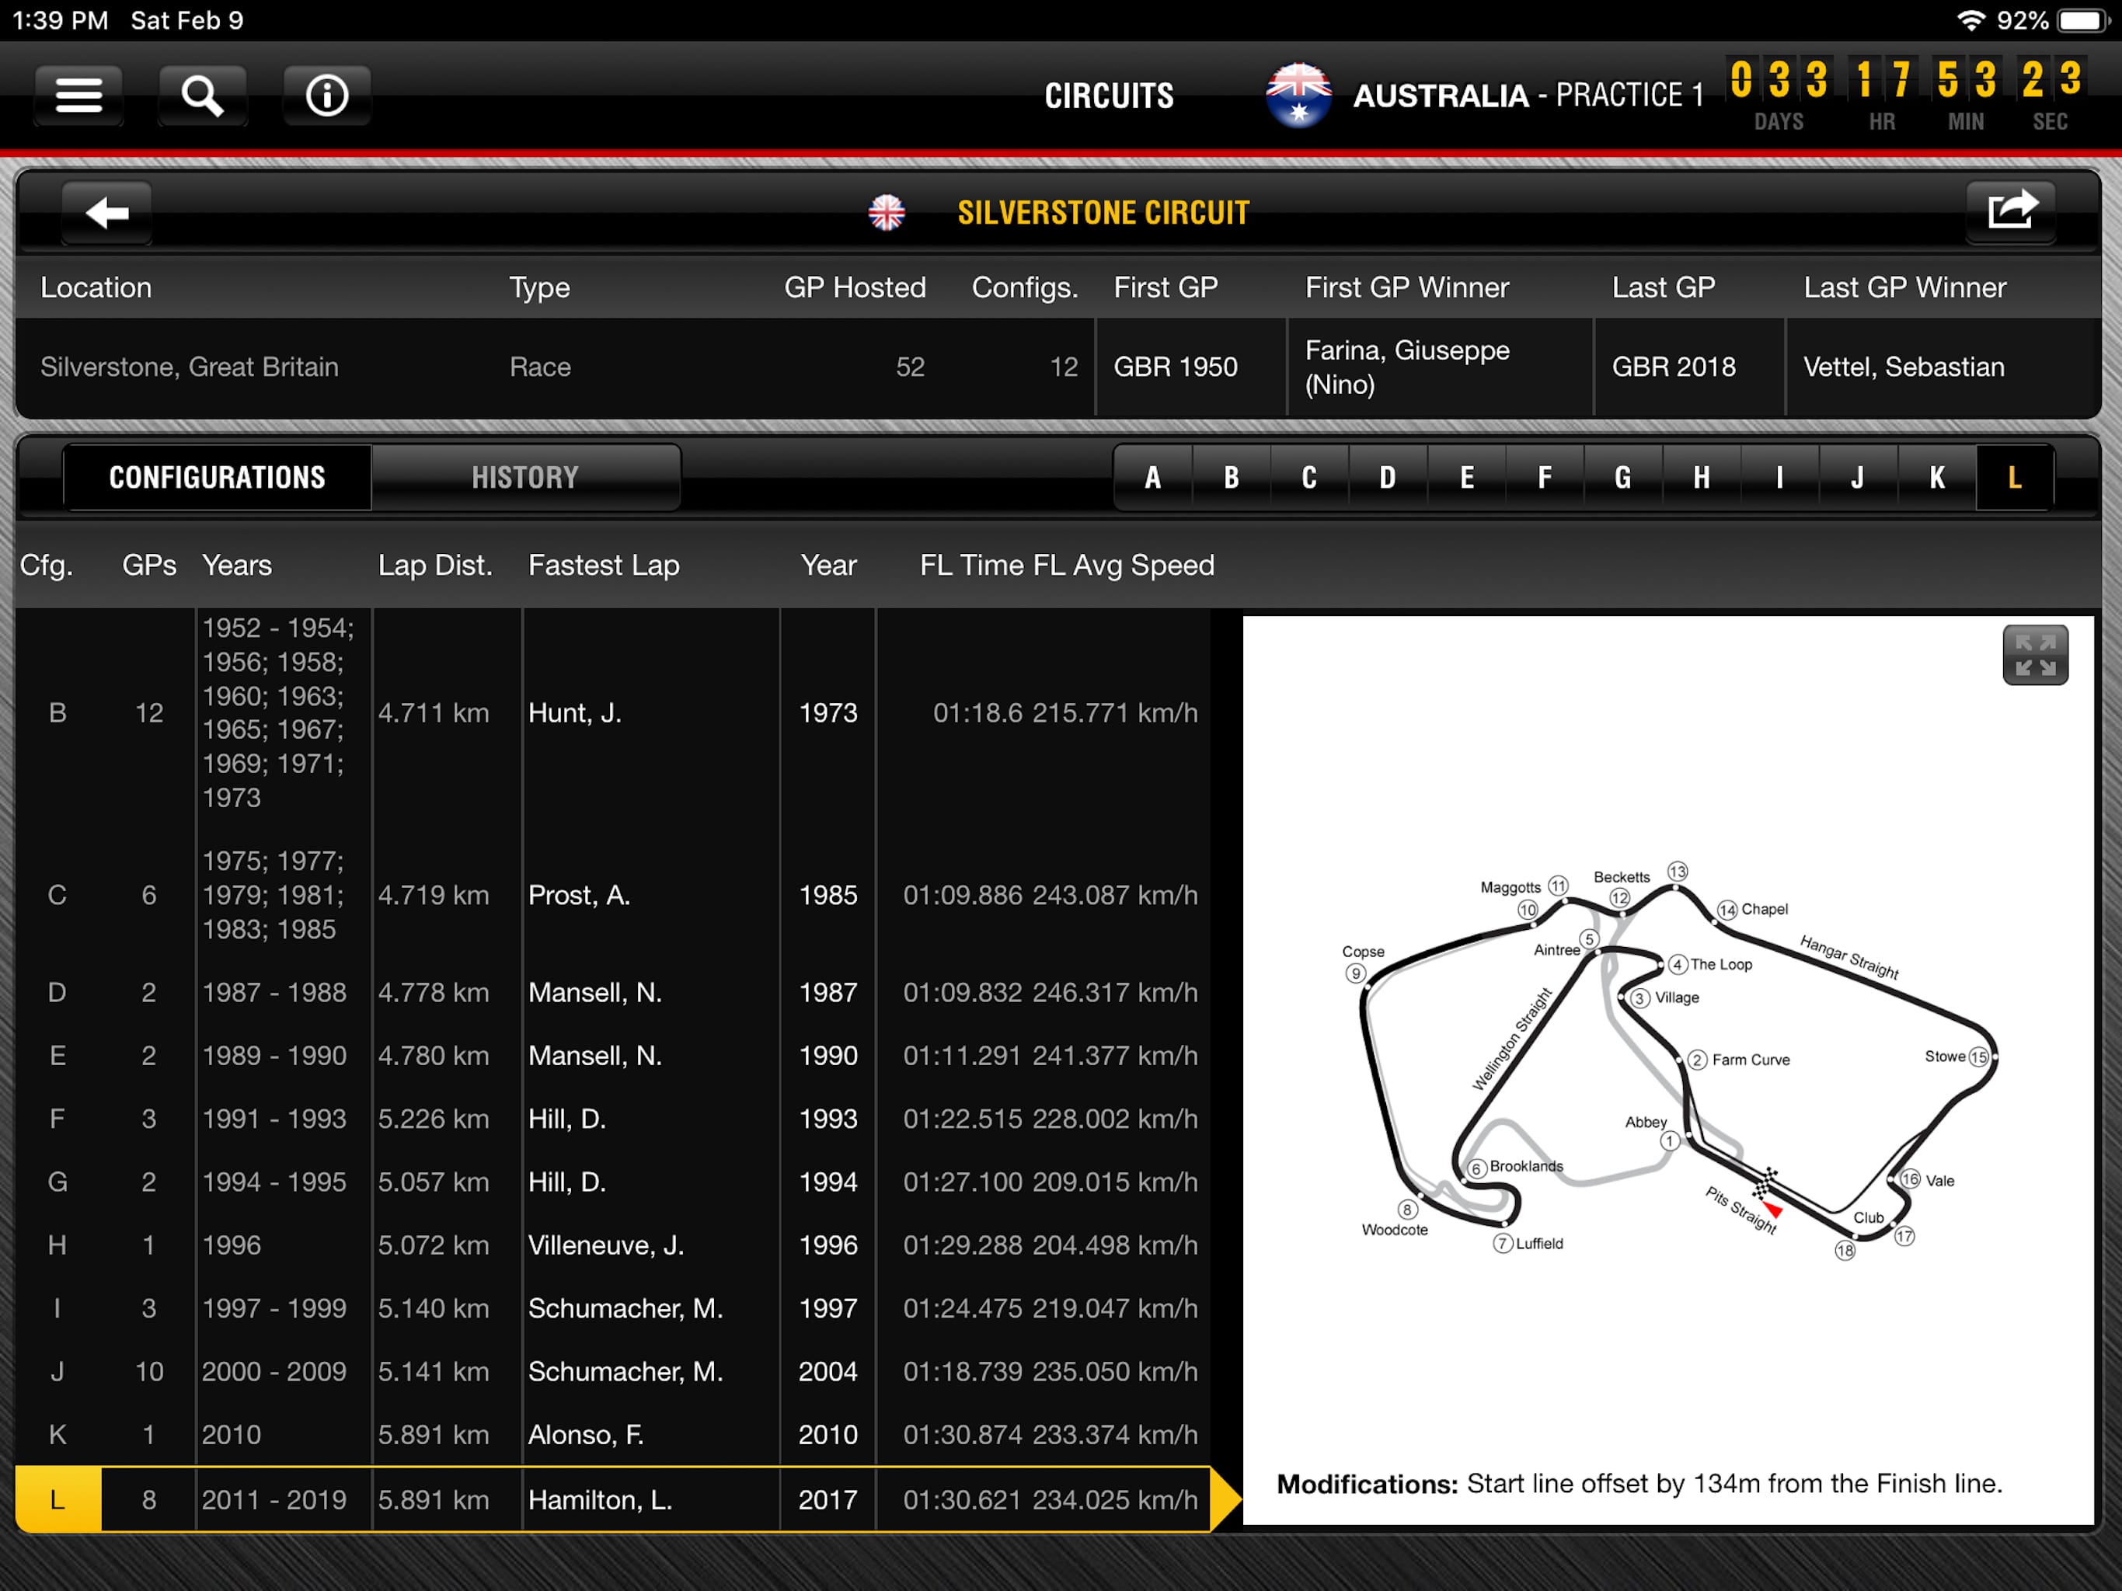Viewport: 2122px width, 1591px height.
Task: Tap the search magnifier icon
Action: 203,95
